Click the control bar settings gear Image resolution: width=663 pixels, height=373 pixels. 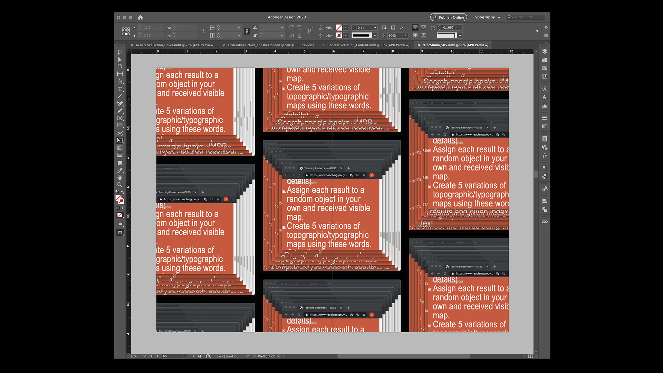point(546,27)
